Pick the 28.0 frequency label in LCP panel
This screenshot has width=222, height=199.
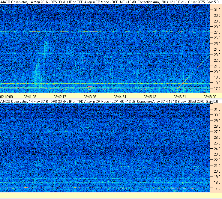point(217,126)
